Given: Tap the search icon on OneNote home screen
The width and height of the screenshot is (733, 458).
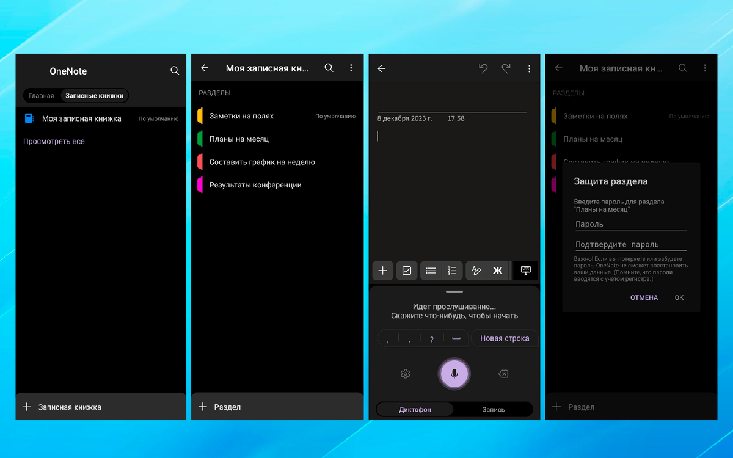Looking at the screenshot, I should point(175,71).
